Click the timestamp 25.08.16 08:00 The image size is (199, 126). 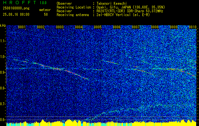coord(16,14)
